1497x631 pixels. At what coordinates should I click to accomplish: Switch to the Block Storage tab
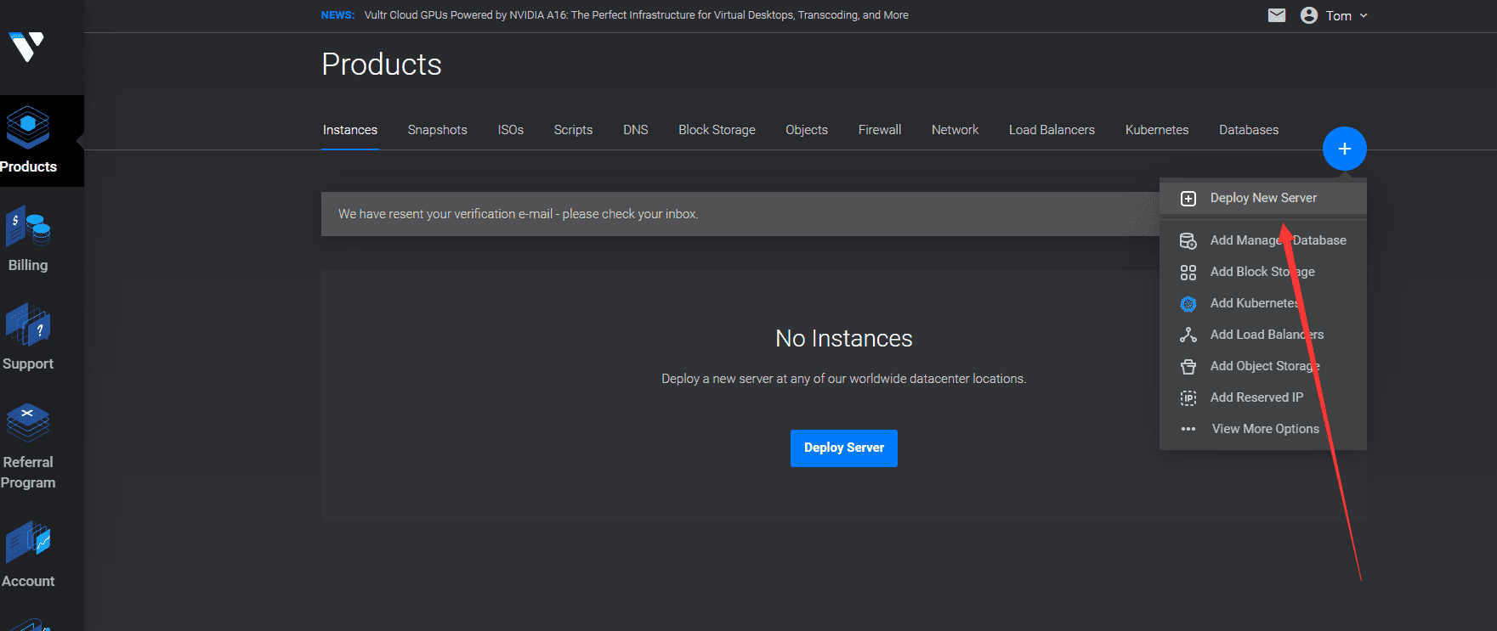[717, 130]
